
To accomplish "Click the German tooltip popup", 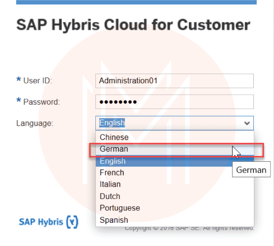I will point(251,170).
